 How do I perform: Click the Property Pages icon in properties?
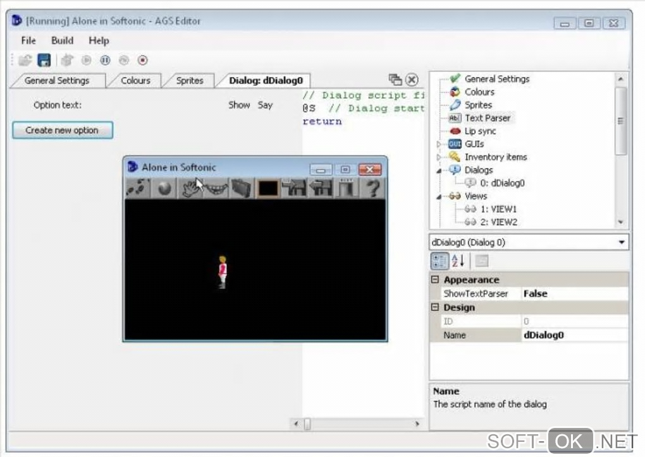[x=482, y=261]
